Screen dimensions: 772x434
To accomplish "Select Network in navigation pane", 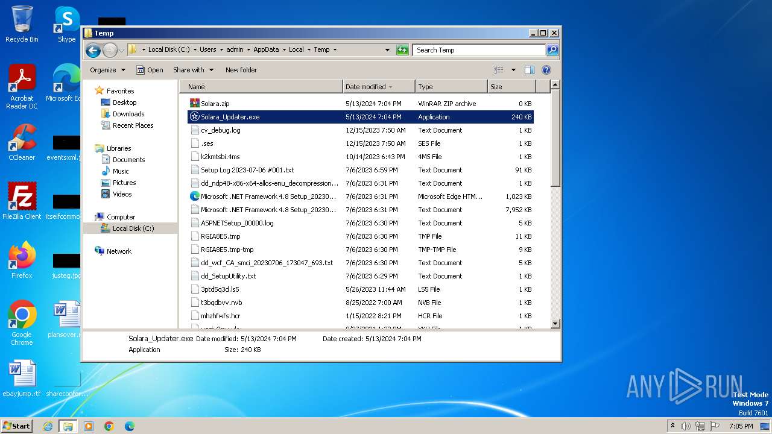I will (119, 251).
